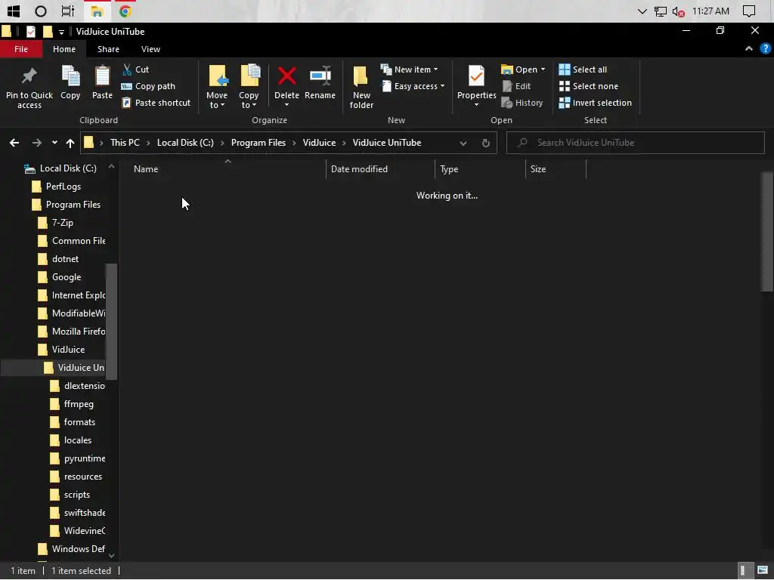Open Quick Access Toolbar customize dropdown
The image size is (774, 580).
click(61, 32)
